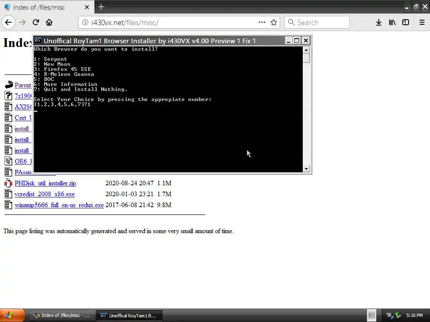Open the downloads panel
This screenshot has height=322, width=430.
point(379,23)
